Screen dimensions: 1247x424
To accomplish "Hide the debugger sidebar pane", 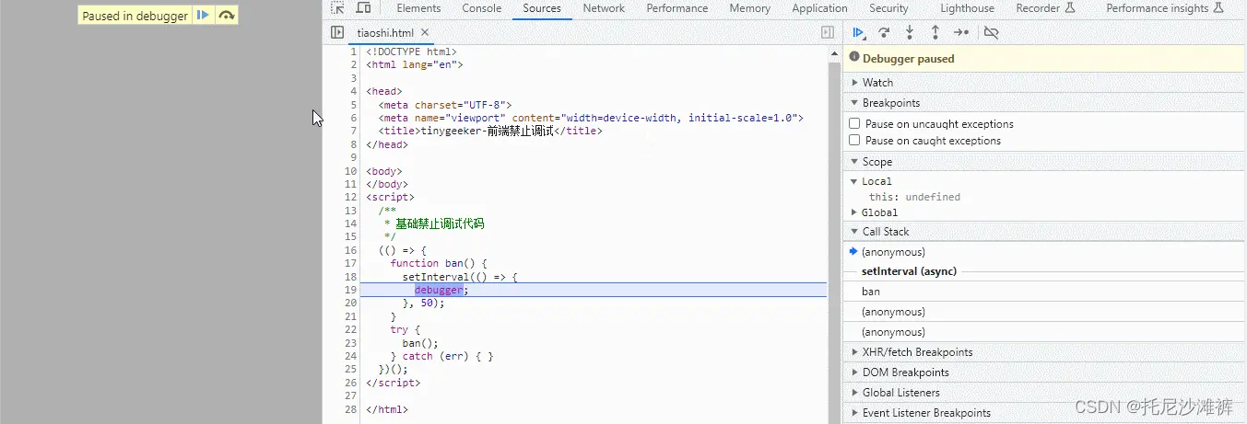I will pyautogui.click(x=828, y=32).
